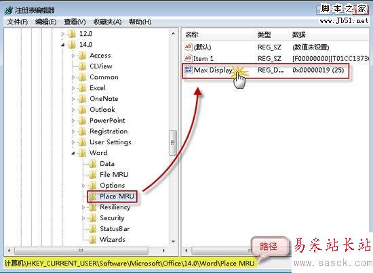373x273 pixels.
Task: Click the CLView folder icon
Action: [x=82, y=66]
